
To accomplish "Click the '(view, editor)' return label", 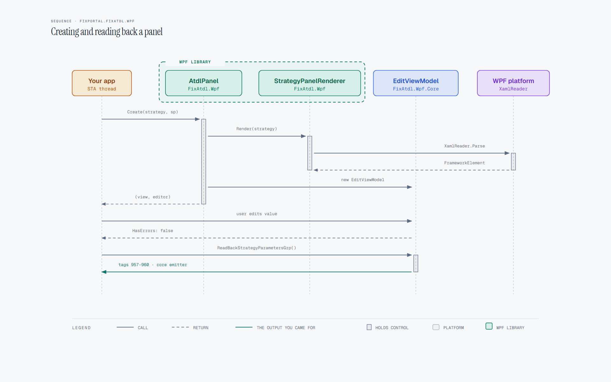I will pos(153,197).
